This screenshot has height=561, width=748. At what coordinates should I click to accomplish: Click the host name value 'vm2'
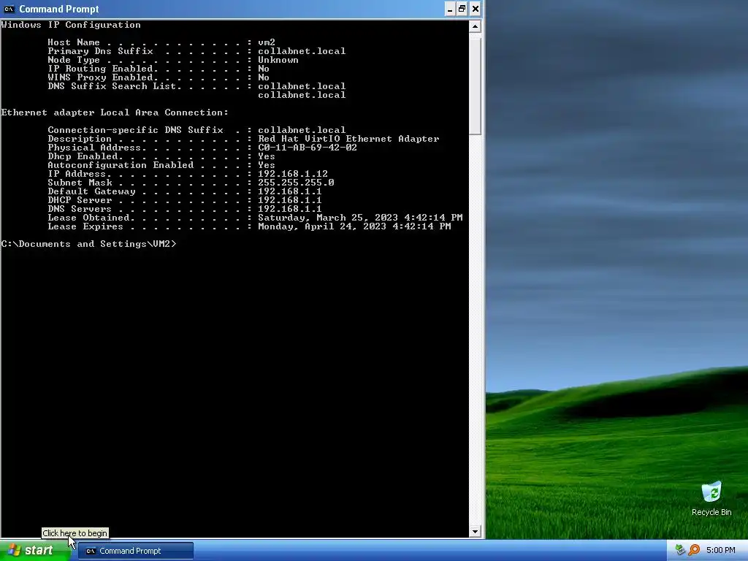click(x=267, y=42)
